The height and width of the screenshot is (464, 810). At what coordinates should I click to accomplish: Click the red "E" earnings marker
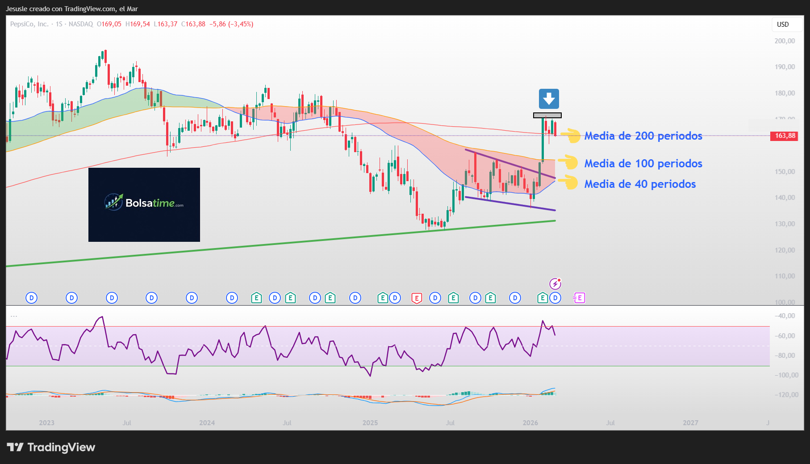416,298
